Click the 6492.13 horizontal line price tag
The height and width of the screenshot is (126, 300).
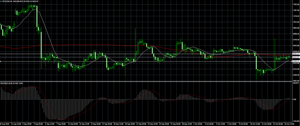296,54
